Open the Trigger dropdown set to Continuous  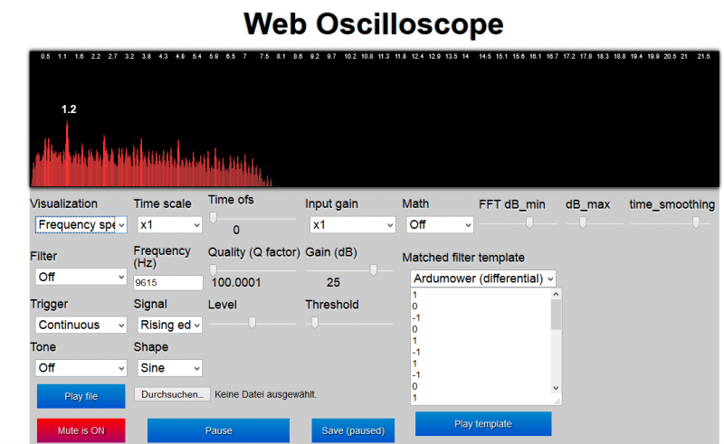81,325
